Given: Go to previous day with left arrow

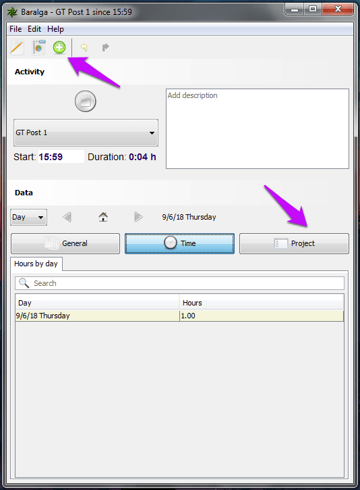Looking at the screenshot, I should [x=67, y=217].
